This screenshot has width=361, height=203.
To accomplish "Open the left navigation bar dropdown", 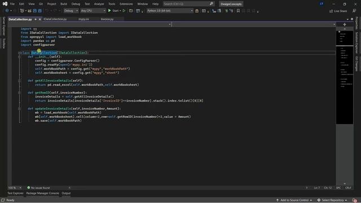I will (x=170, y=24).
